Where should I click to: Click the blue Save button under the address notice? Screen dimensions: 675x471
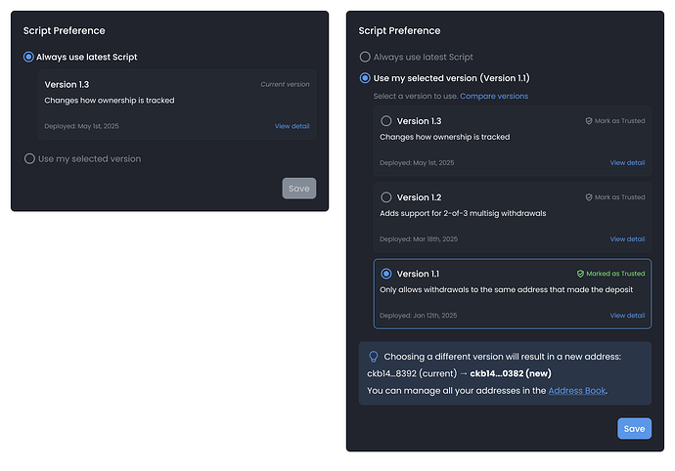(x=634, y=429)
